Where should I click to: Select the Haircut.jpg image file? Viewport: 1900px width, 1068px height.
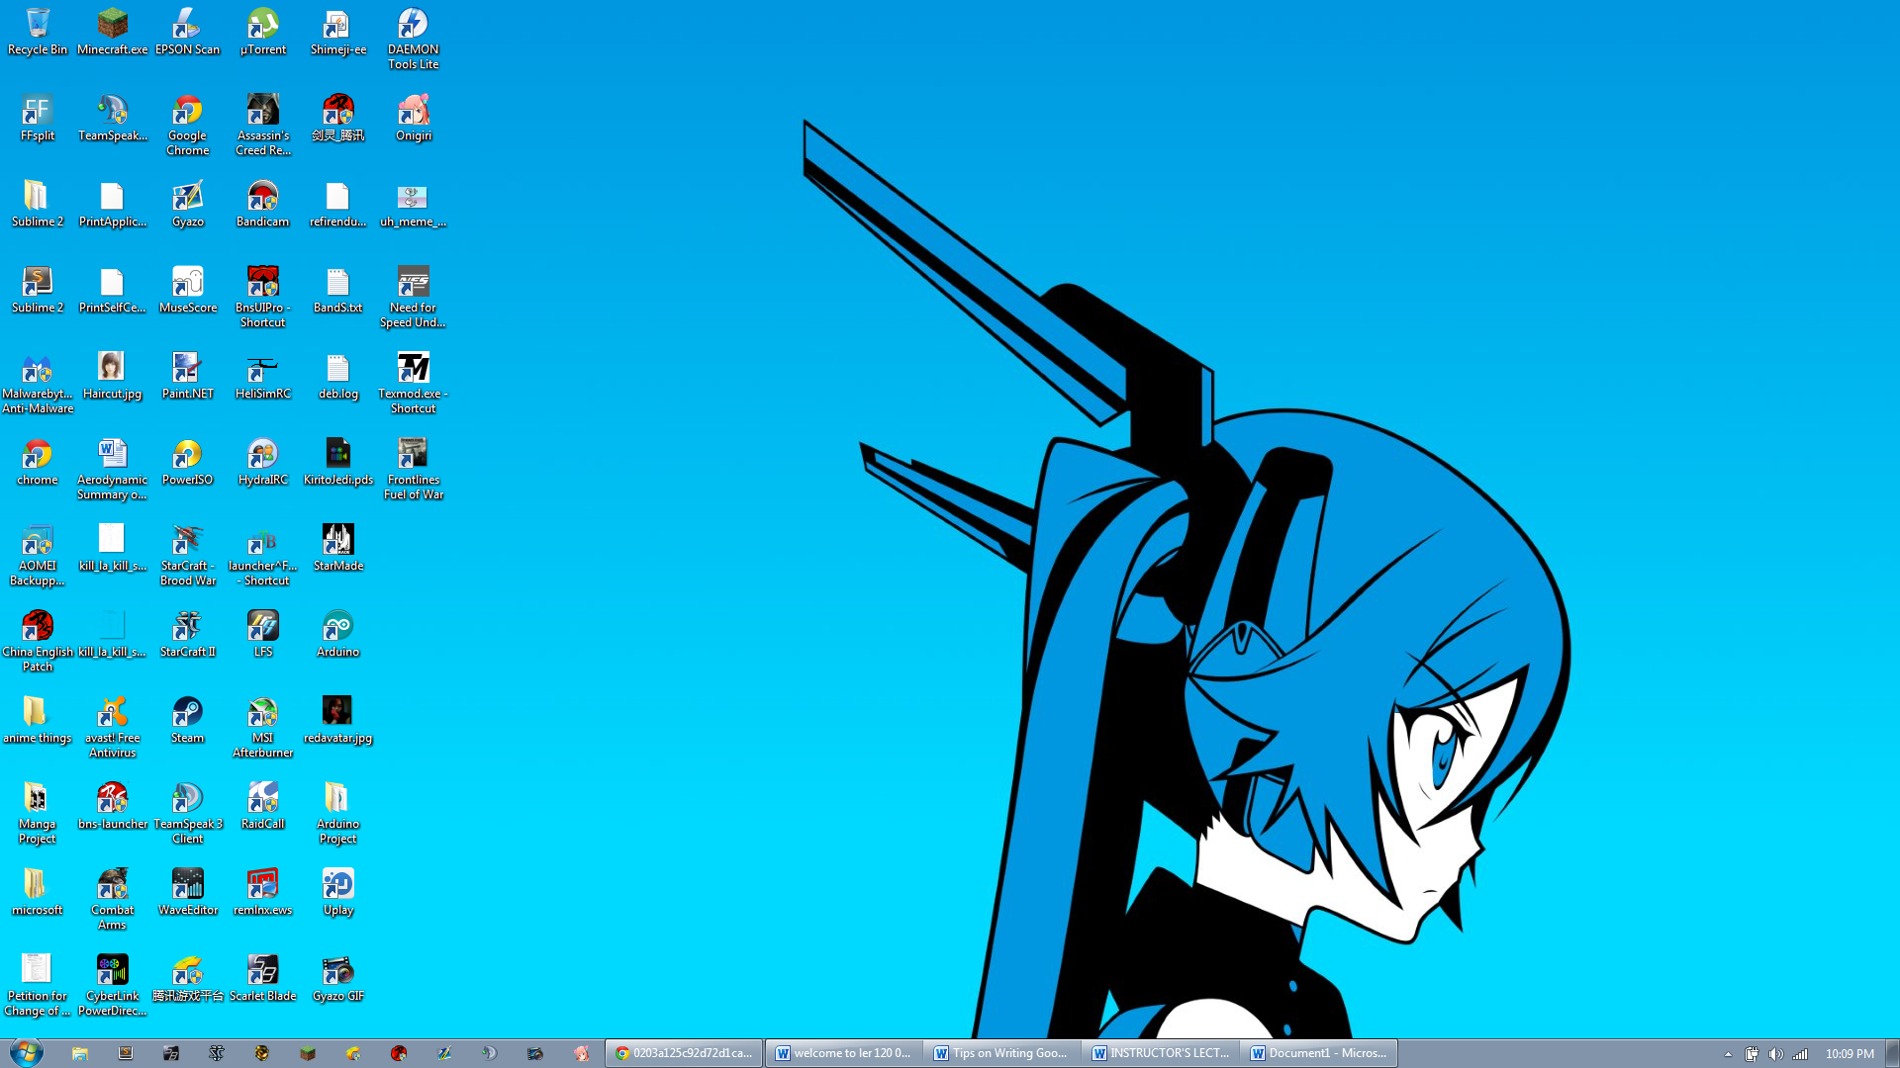point(113,376)
